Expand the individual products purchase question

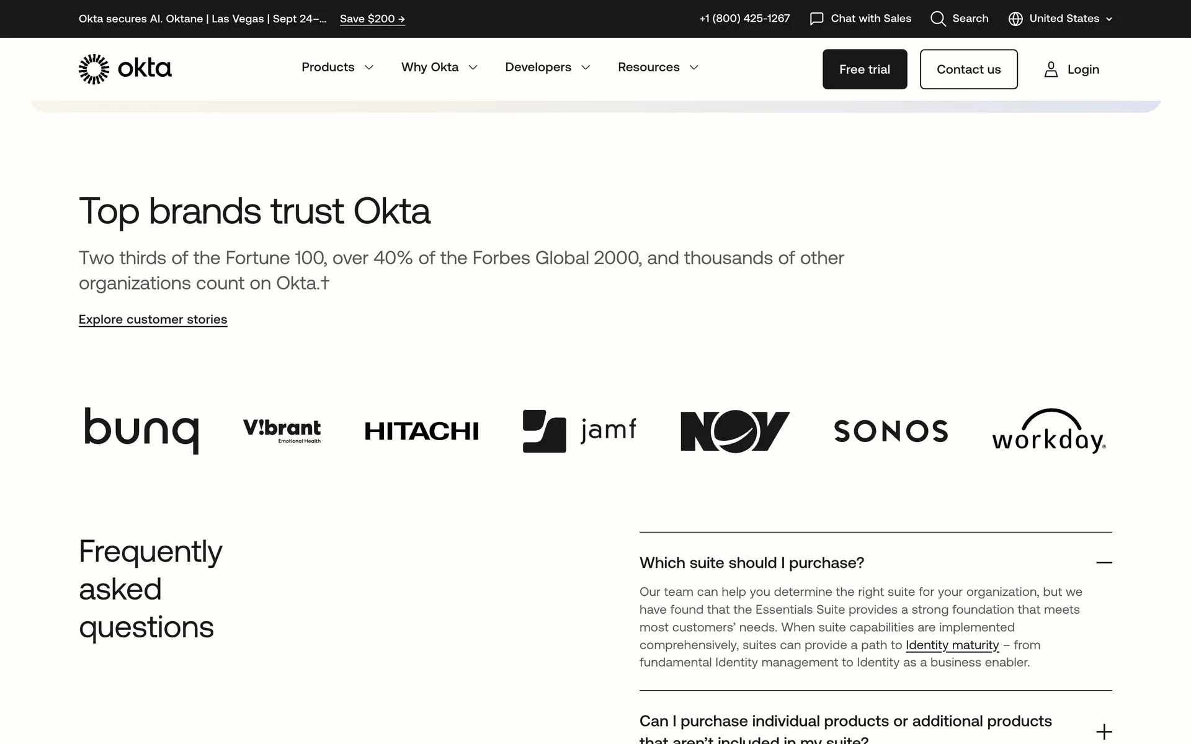tap(1104, 732)
